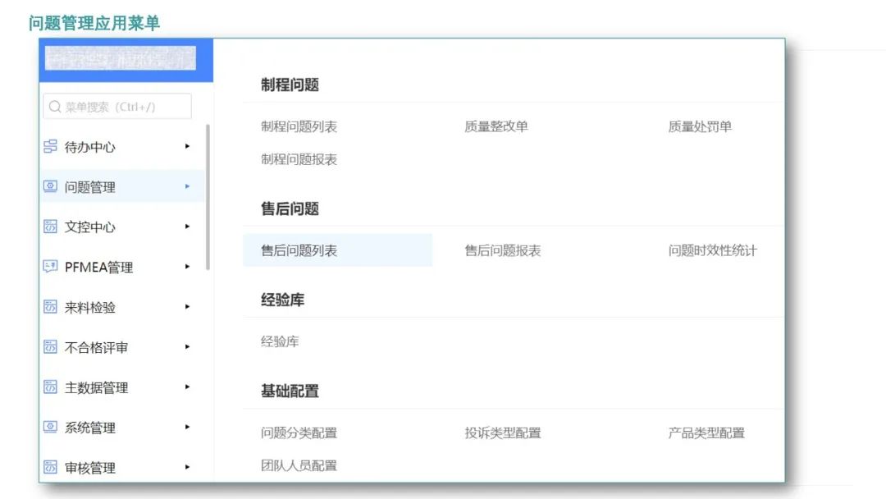
Task: Click the 主数据管理 sidebar icon
Action: pyautogui.click(x=50, y=387)
